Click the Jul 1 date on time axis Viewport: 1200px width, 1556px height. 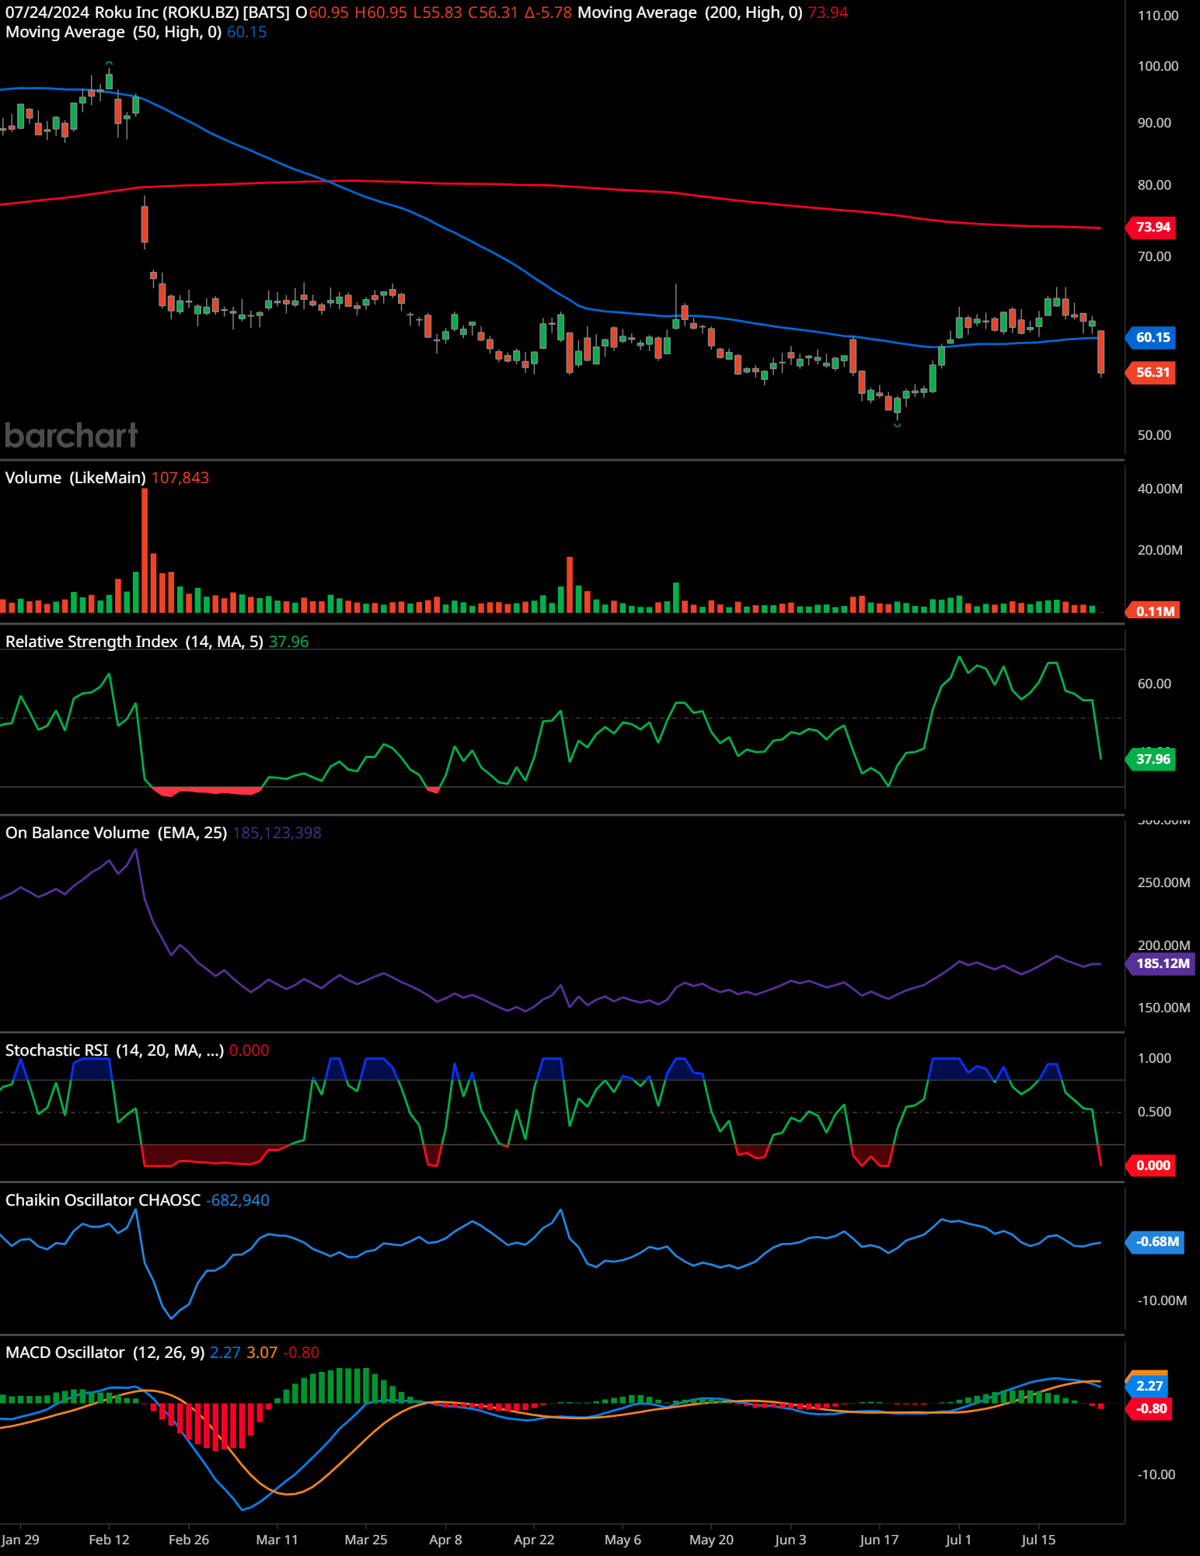point(958,1540)
